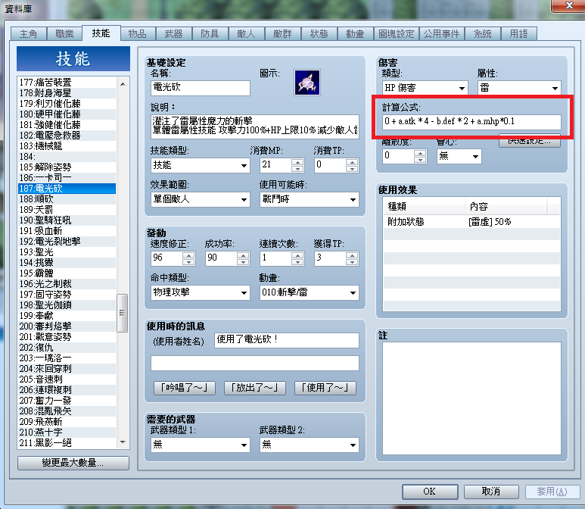
Task: Open the 用語 tab
Action: point(518,34)
